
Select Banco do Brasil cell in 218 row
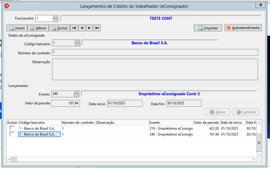tap(40, 128)
